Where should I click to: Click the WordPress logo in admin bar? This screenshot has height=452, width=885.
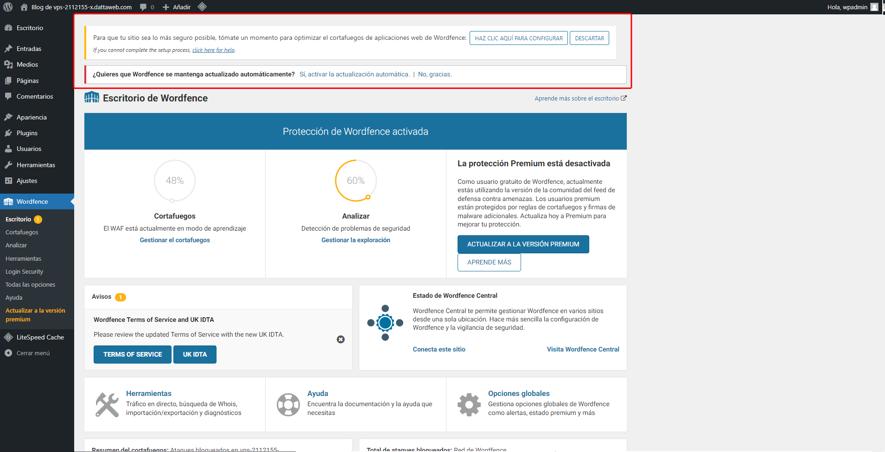[x=8, y=7]
